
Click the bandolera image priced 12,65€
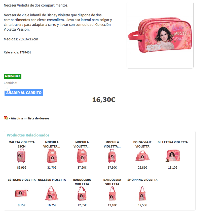click(82, 193)
